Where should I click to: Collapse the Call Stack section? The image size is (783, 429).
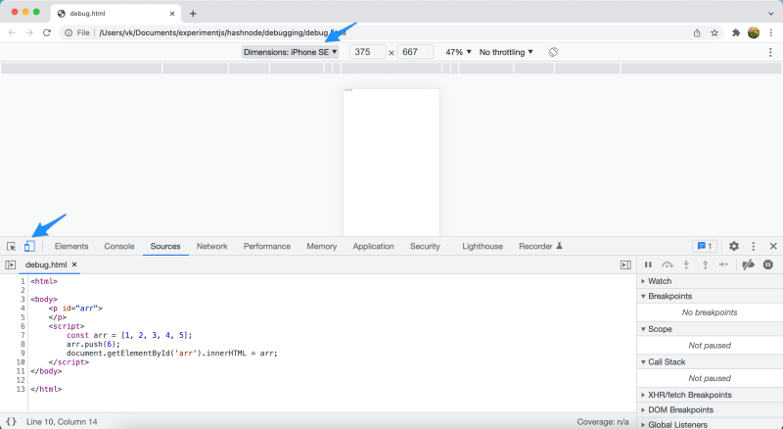710,362
